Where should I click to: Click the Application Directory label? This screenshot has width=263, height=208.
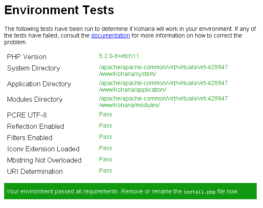point(39,84)
